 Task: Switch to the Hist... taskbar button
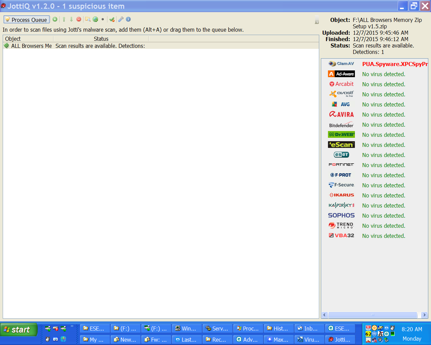click(x=279, y=328)
